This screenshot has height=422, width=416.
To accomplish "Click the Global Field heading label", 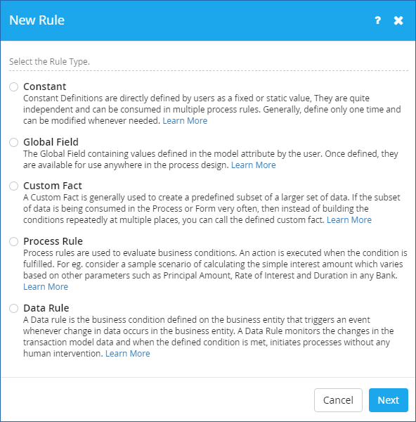I will (x=51, y=142).
